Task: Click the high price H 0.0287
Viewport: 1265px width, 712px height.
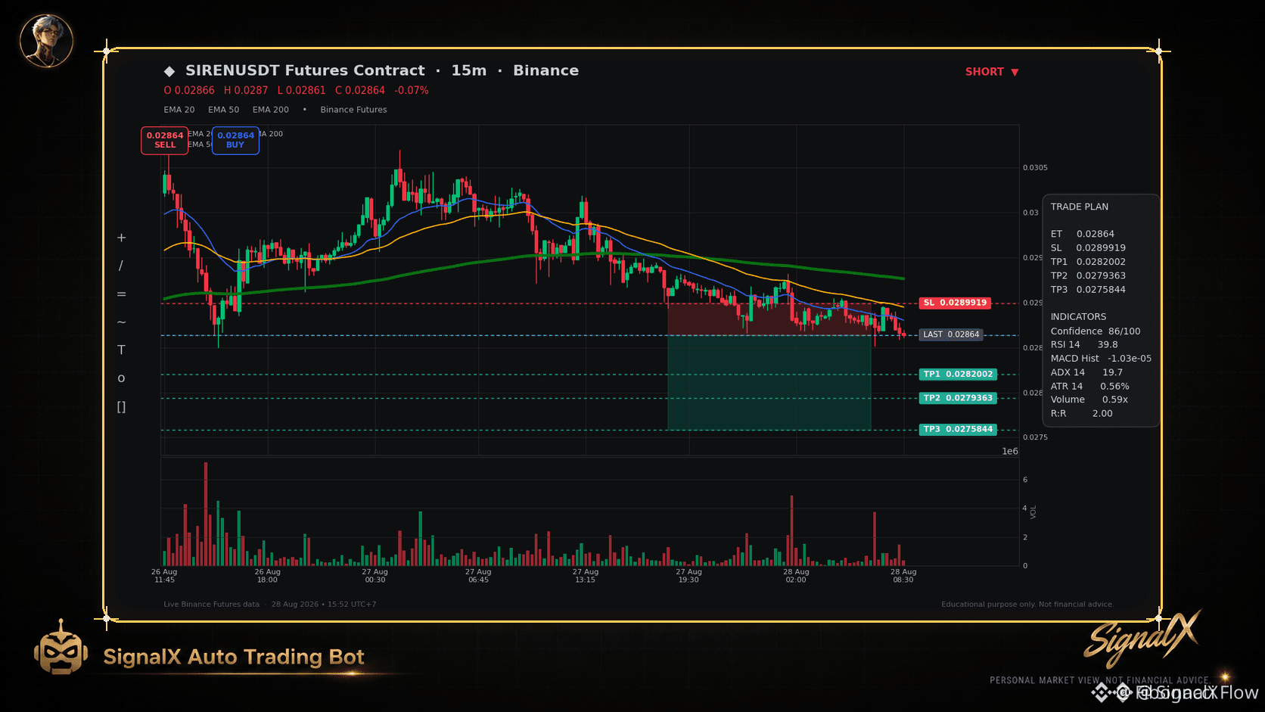Action: (x=246, y=90)
